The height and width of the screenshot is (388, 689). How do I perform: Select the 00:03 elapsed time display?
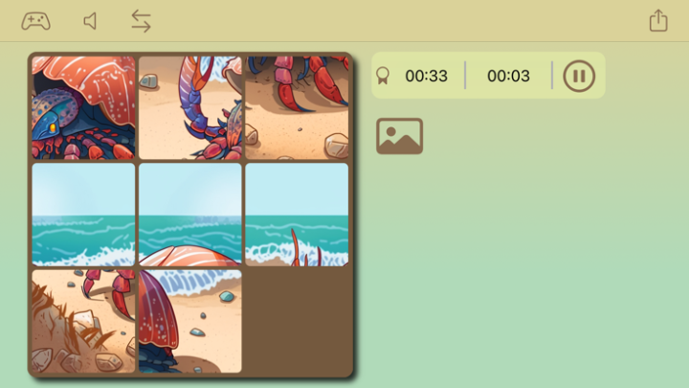pyautogui.click(x=508, y=76)
